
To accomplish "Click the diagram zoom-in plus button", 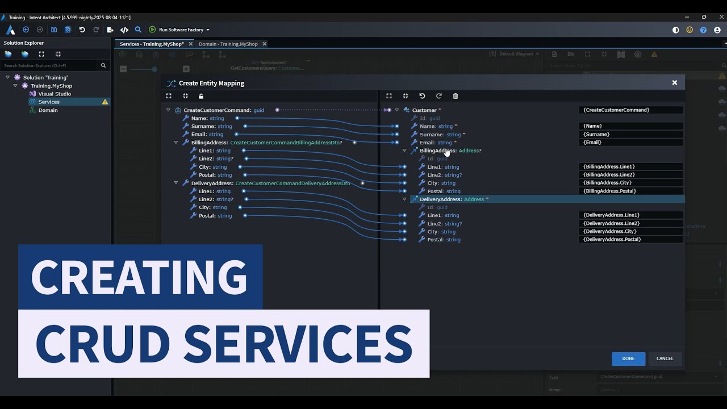I will pos(186,69).
